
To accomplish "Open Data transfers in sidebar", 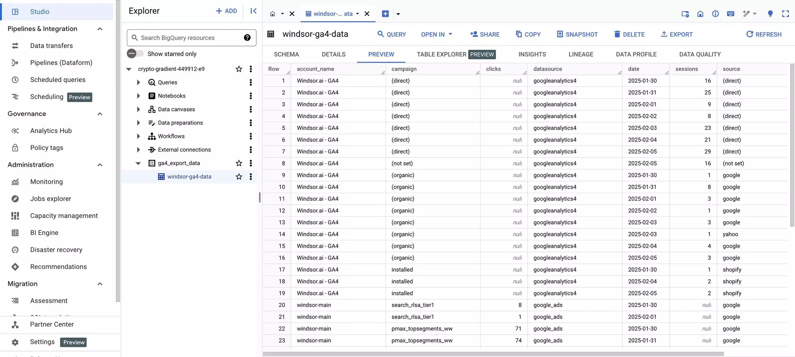I will 51,46.
